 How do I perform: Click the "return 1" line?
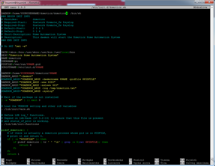tap(13, 154)
